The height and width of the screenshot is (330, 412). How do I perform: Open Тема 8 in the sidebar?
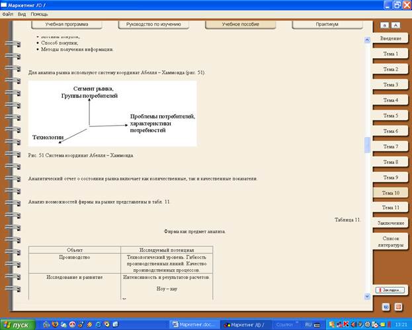coord(390,162)
